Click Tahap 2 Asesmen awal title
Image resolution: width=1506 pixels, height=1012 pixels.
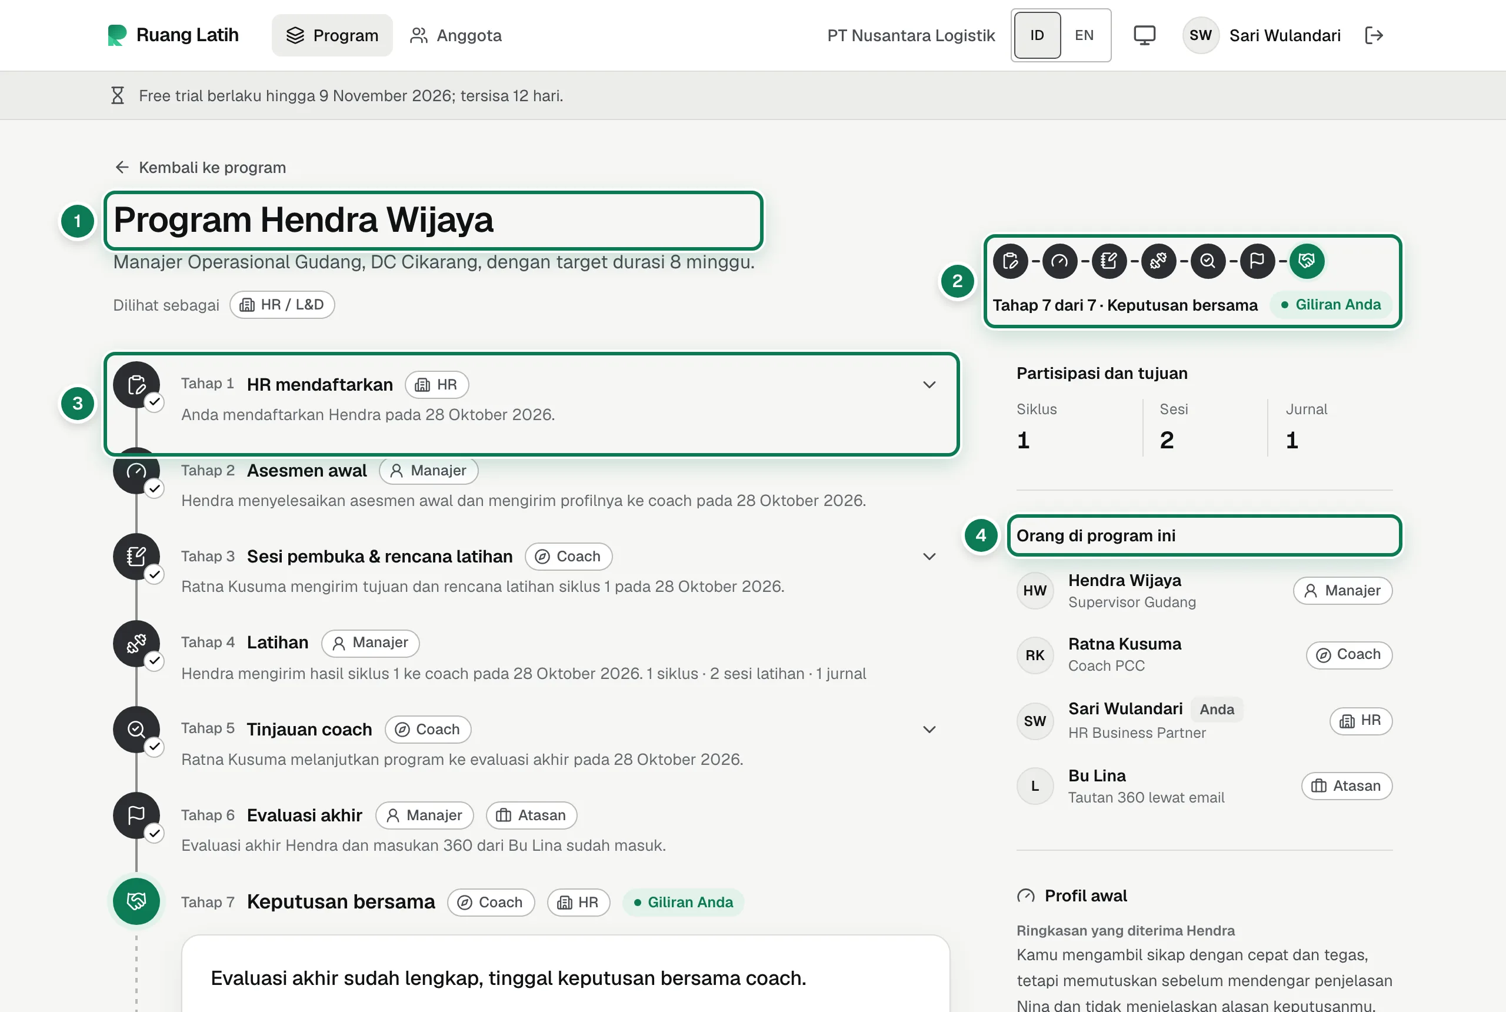(306, 471)
